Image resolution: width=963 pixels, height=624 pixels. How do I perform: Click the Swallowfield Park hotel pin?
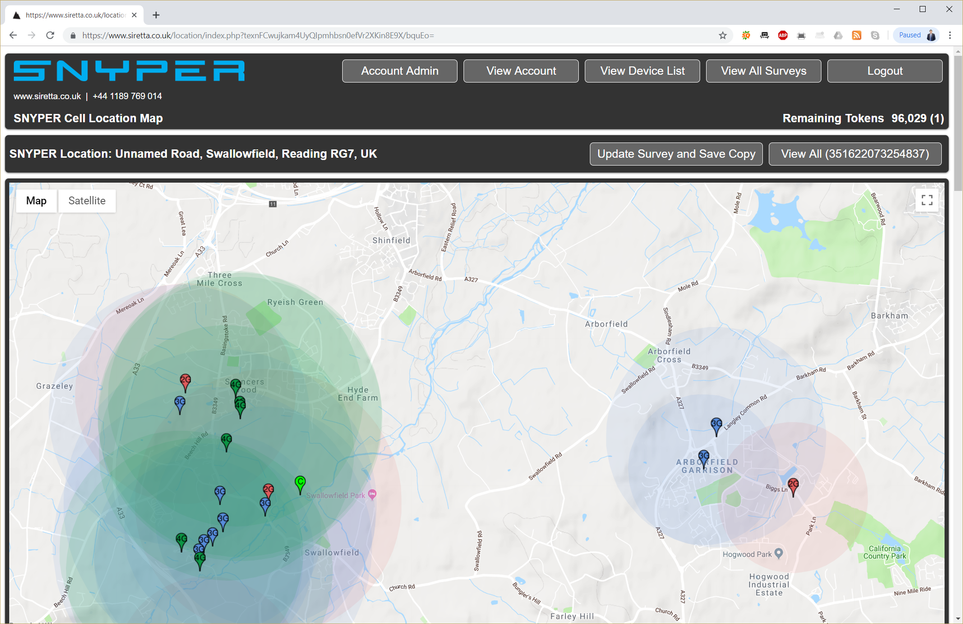click(372, 494)
